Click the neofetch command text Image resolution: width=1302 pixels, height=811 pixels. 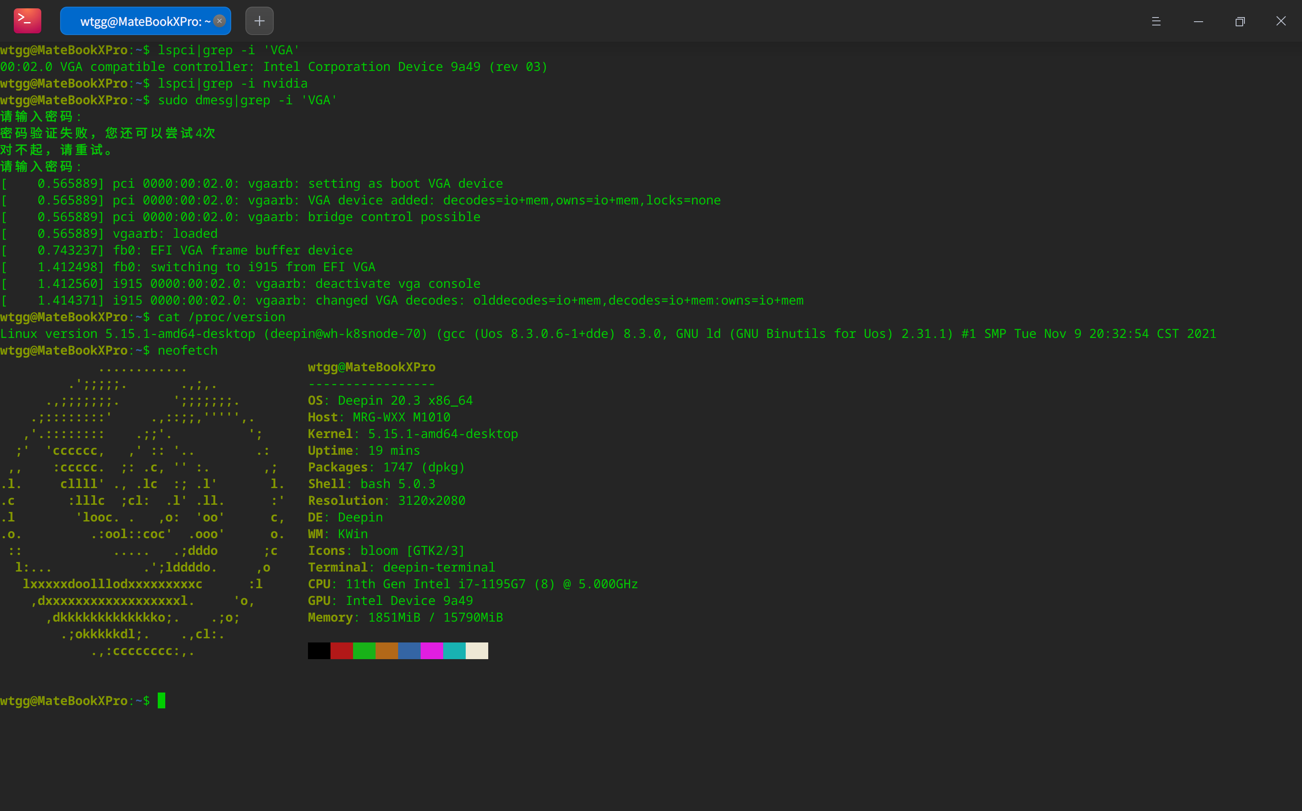[x=187, y=350]
